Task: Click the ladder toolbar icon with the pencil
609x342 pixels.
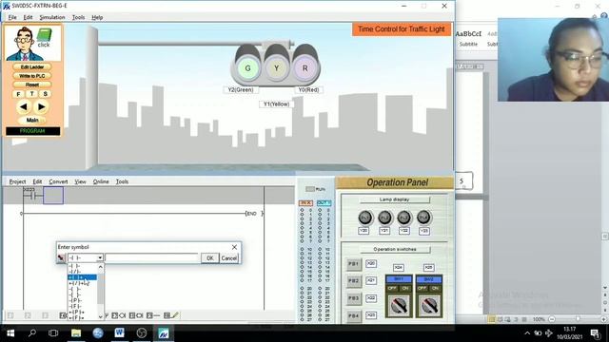Action: pos(171,315)
